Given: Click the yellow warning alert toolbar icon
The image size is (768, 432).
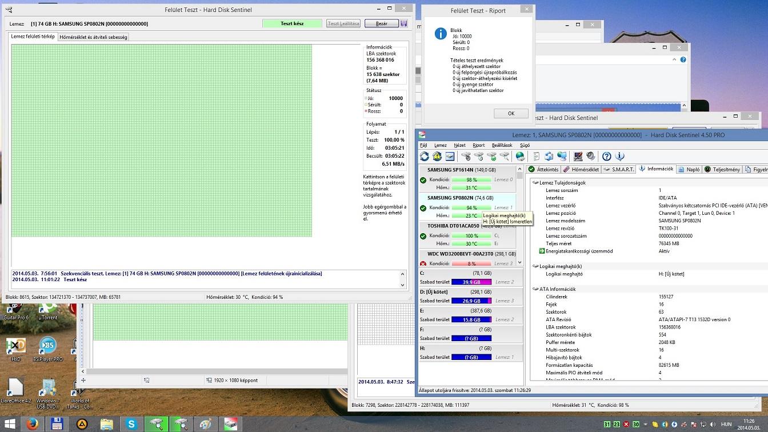Looking at the screenshot, I should click(x=437, y=156).
